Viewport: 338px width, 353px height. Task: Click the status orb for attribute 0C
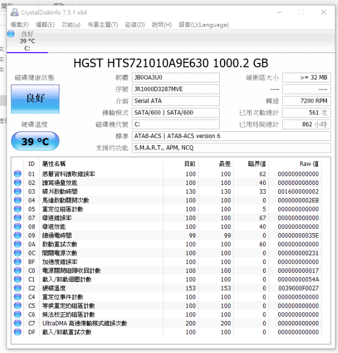click(x=17, y=253)
